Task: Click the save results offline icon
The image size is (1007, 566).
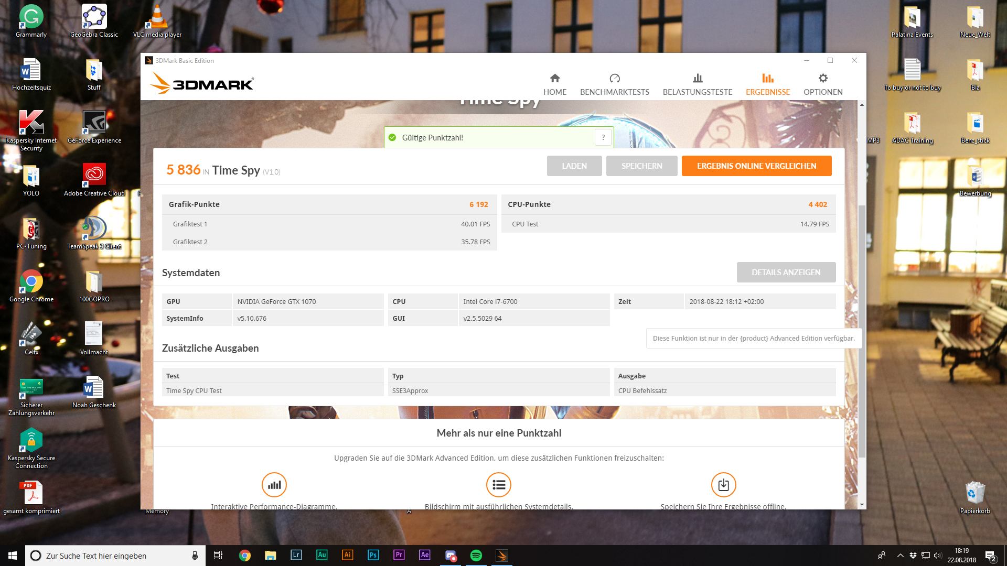Action: [x=723, y=485]
